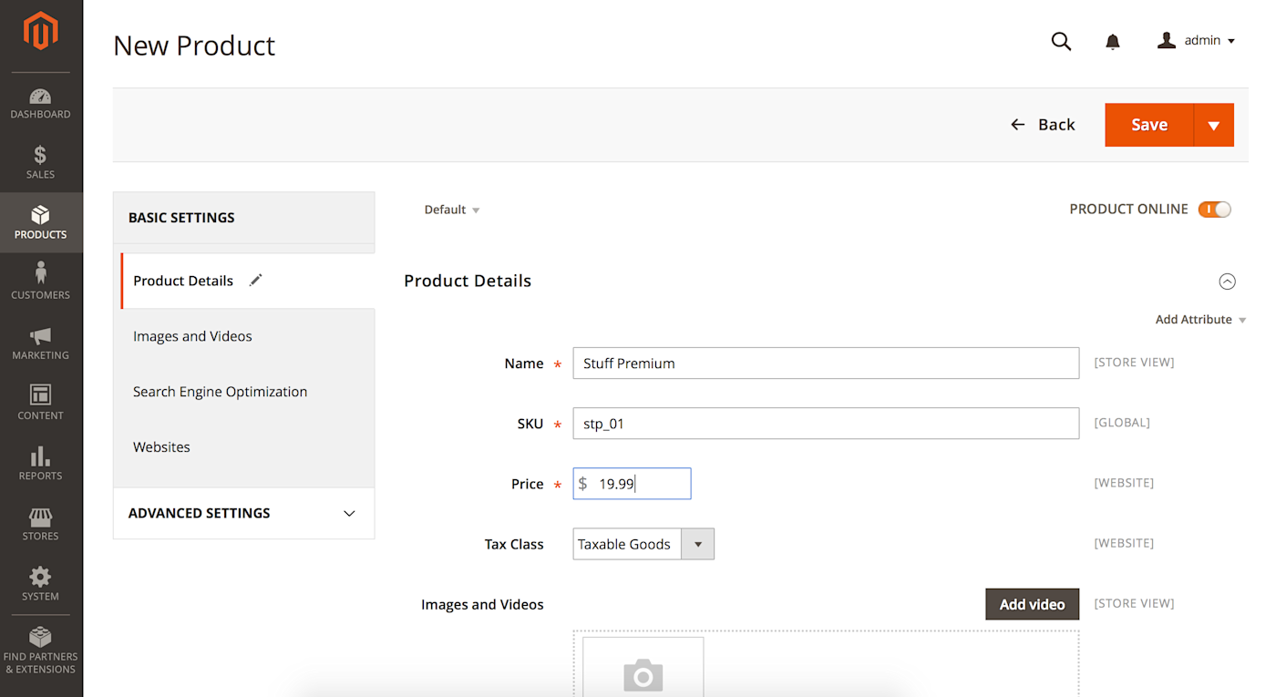Click the Magento logo icon
Image resolution: width=1276 pixels, height=697 pixels.
pyautogui.click(x=40, y=32)
